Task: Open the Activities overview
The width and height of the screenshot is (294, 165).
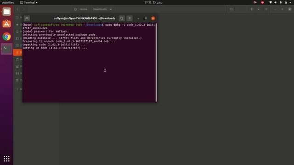Action: coord(8,2)
